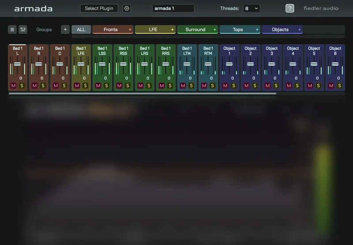
Task: Click the plus icon on Surround group
Action: coord(214,30)
